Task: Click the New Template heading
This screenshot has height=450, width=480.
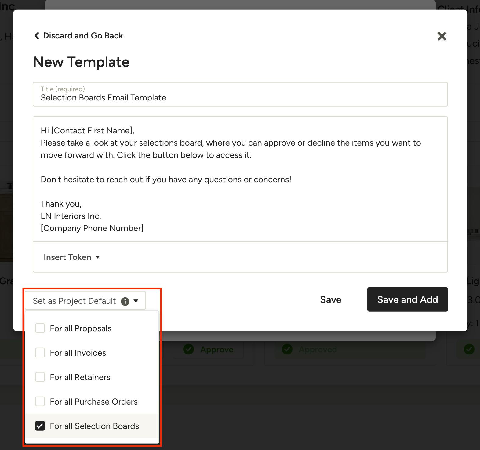Action: (x=81, y=62)
